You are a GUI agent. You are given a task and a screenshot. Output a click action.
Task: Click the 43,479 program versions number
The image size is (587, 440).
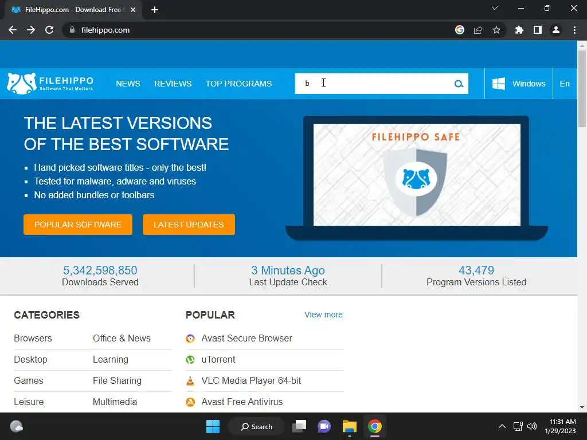point(476,270)
